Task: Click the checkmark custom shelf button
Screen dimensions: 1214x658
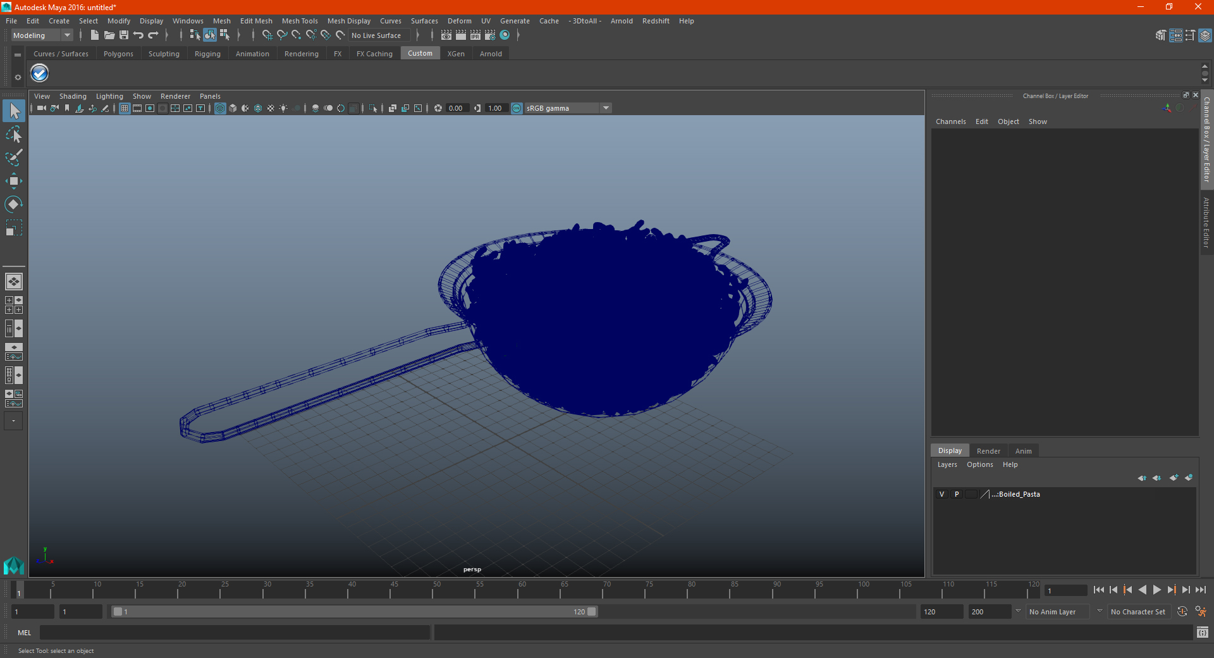Action: [x=40, y=73]
